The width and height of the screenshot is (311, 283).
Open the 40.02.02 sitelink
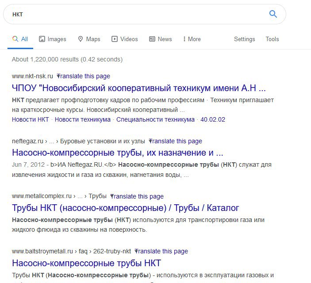coord(213,119)
